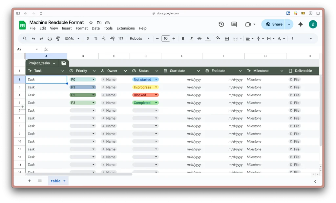Select the paint format tool
The height and width of the screenshot is (203, 336).
coord(58,38)
